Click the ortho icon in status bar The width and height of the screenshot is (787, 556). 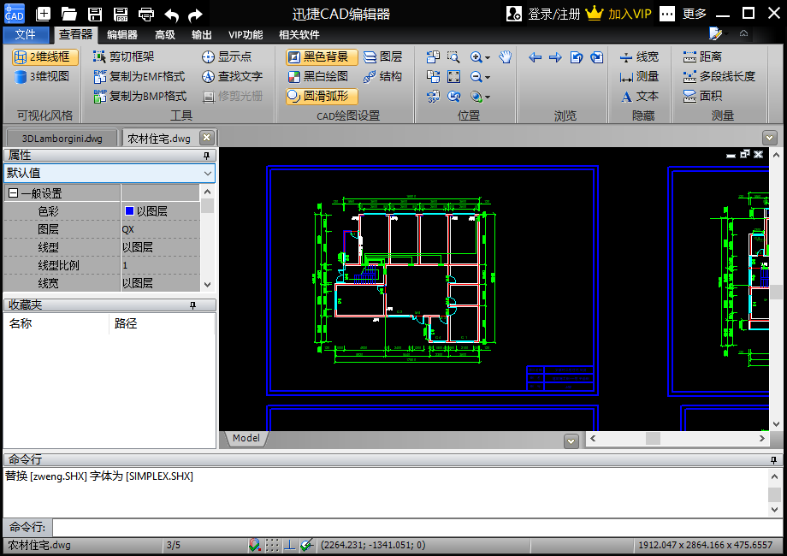point(290,545)
